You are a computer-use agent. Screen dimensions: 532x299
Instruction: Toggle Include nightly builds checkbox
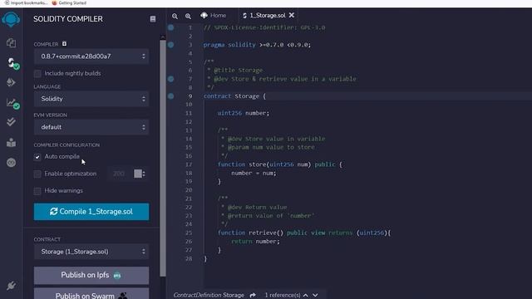(37, 74)
